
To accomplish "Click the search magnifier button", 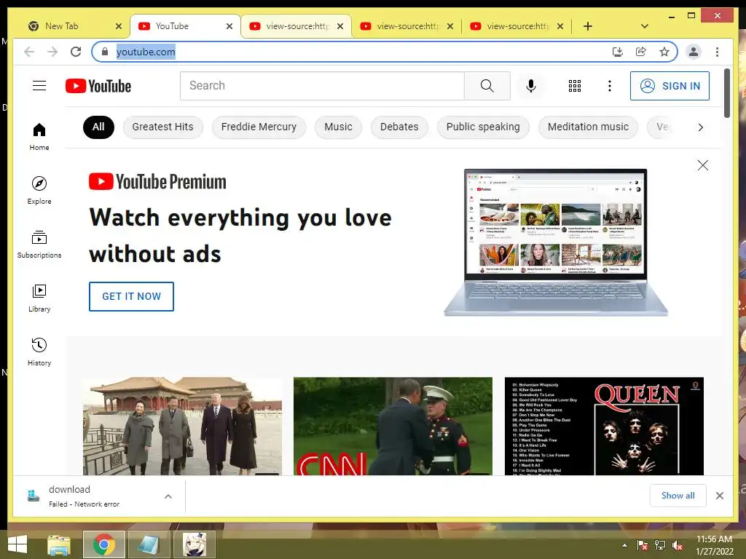I will (x=487, y=86).
